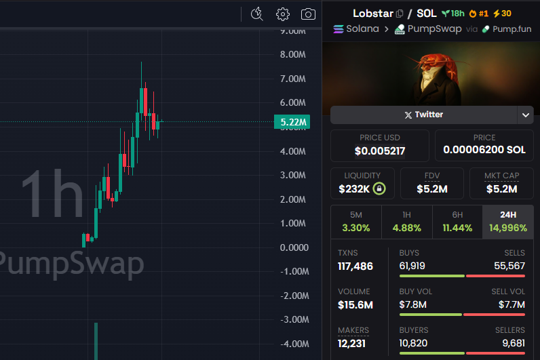Click the 5.22M current price tag

pos(292,122)
